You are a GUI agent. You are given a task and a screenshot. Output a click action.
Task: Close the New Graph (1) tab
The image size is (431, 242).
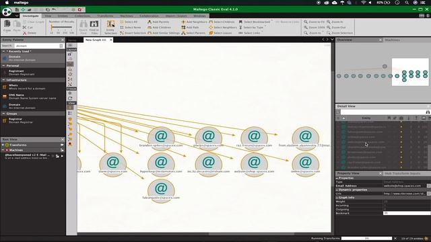pyautogui.click(x=111, y=40)
